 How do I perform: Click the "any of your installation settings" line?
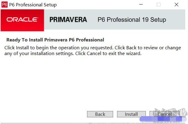pos(73,54)
